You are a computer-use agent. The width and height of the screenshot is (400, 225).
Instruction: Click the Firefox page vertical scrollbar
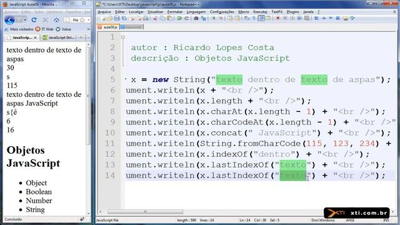click(x=88, y=129)
